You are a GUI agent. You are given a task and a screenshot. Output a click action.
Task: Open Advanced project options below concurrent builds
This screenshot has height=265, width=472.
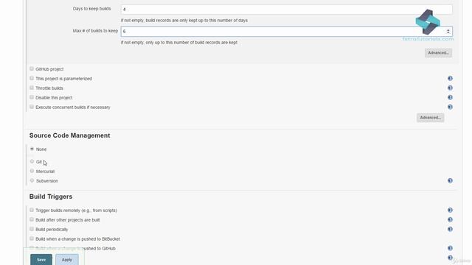430,118
